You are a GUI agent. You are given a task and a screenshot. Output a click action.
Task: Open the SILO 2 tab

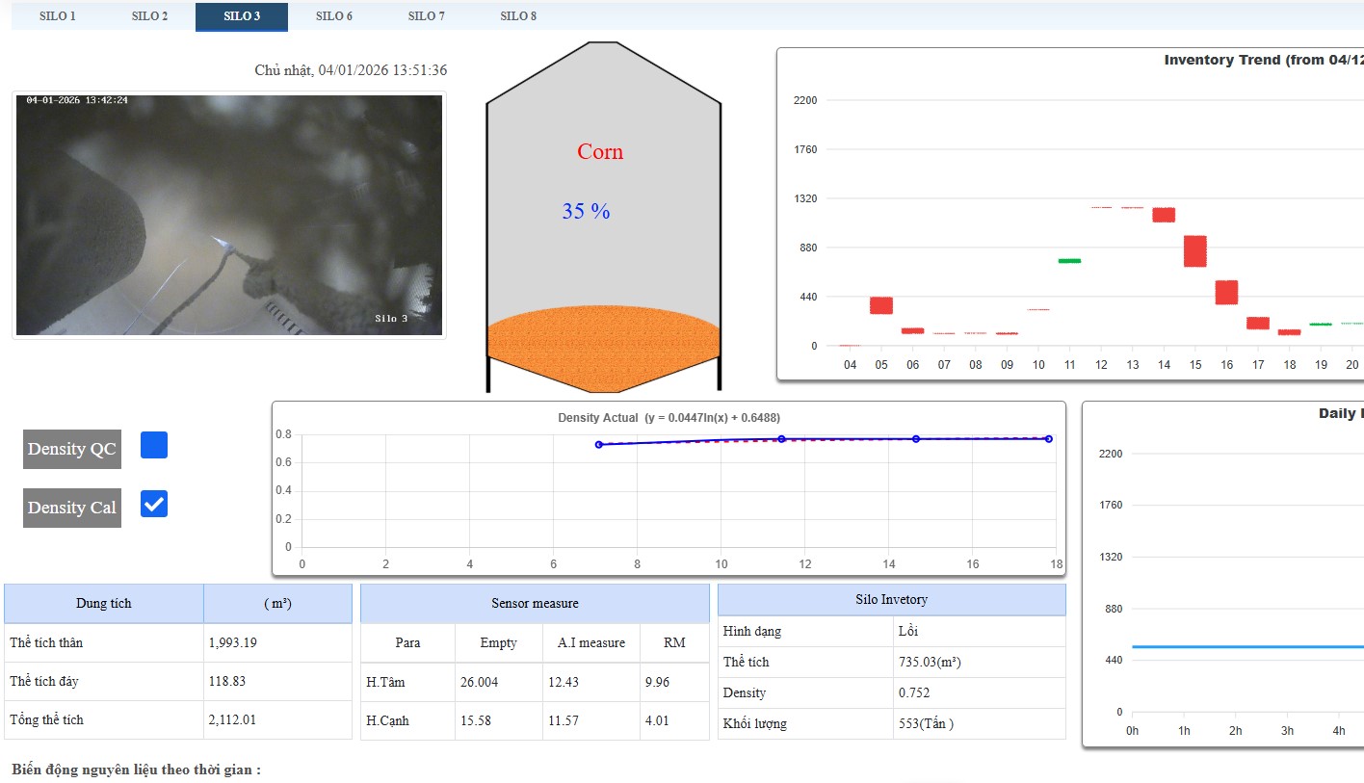click(149, 16)
